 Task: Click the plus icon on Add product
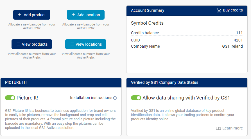click(x=19, y=15)
